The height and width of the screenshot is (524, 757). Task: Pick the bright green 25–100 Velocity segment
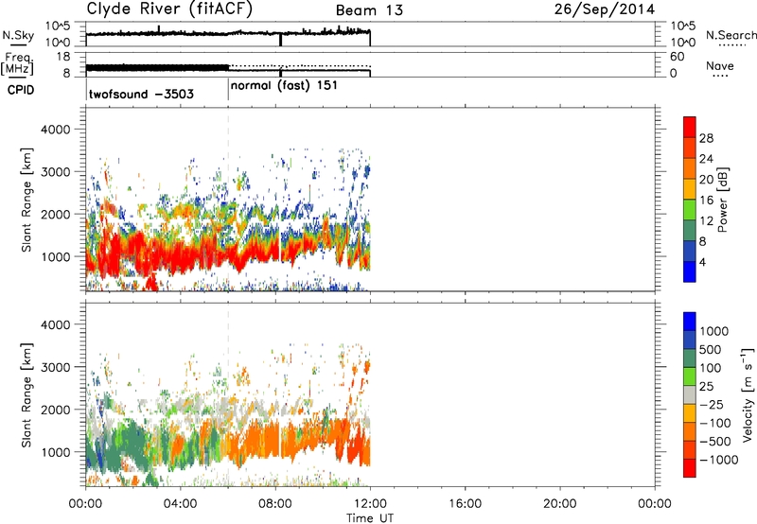tap(690, 376)
